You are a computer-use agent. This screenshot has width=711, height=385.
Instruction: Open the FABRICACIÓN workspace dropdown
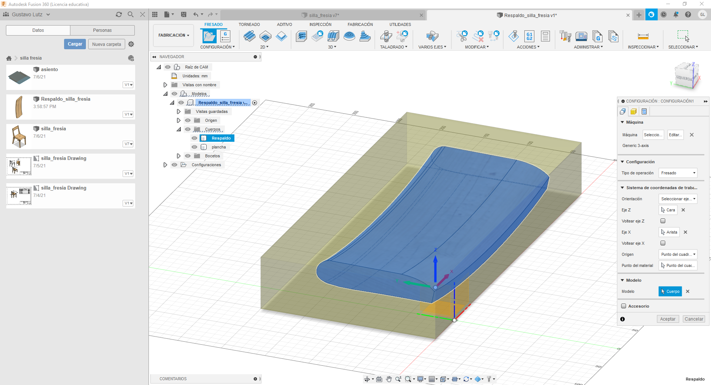click(174, 36)
